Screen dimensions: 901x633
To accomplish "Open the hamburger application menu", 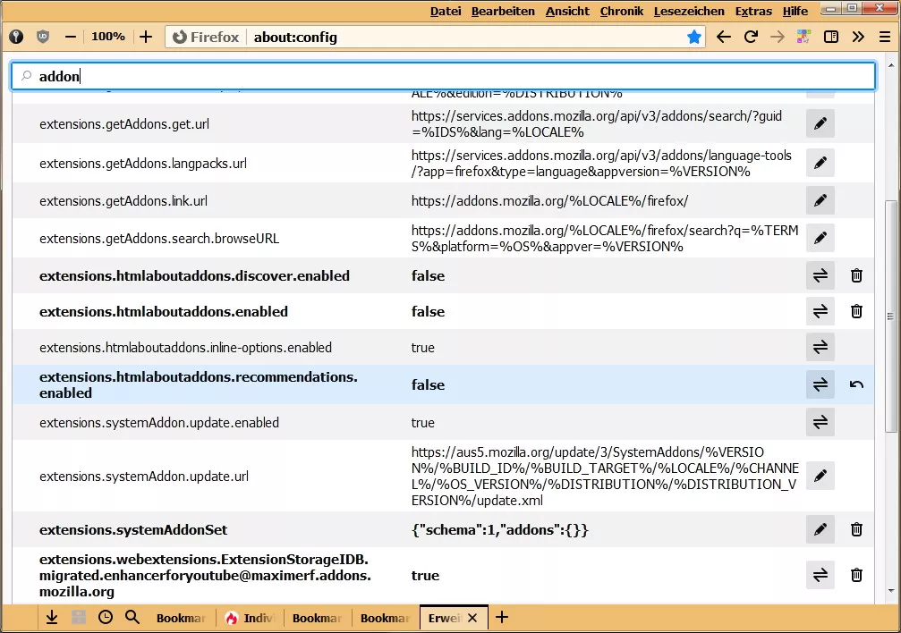I will (884, 37).
